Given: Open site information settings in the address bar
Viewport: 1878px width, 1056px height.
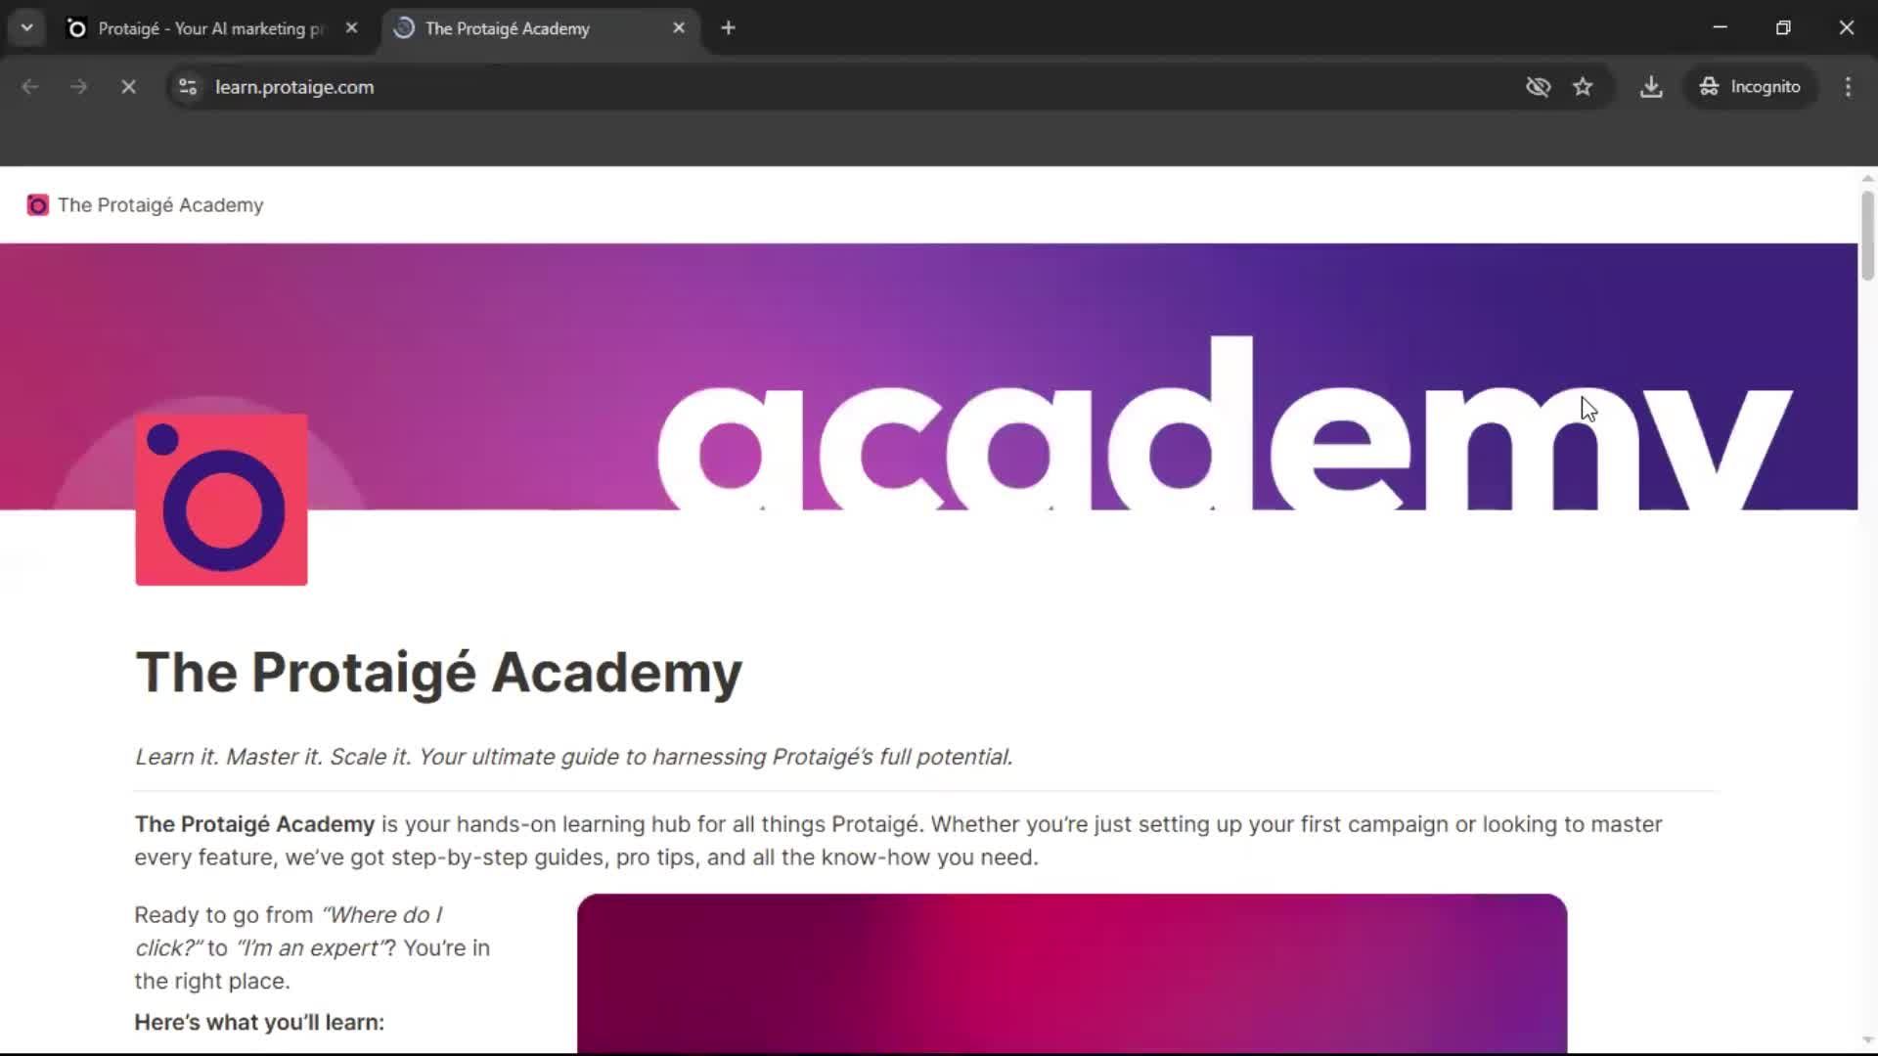Looking at the screenshot, I should click(x=187, y=86).
